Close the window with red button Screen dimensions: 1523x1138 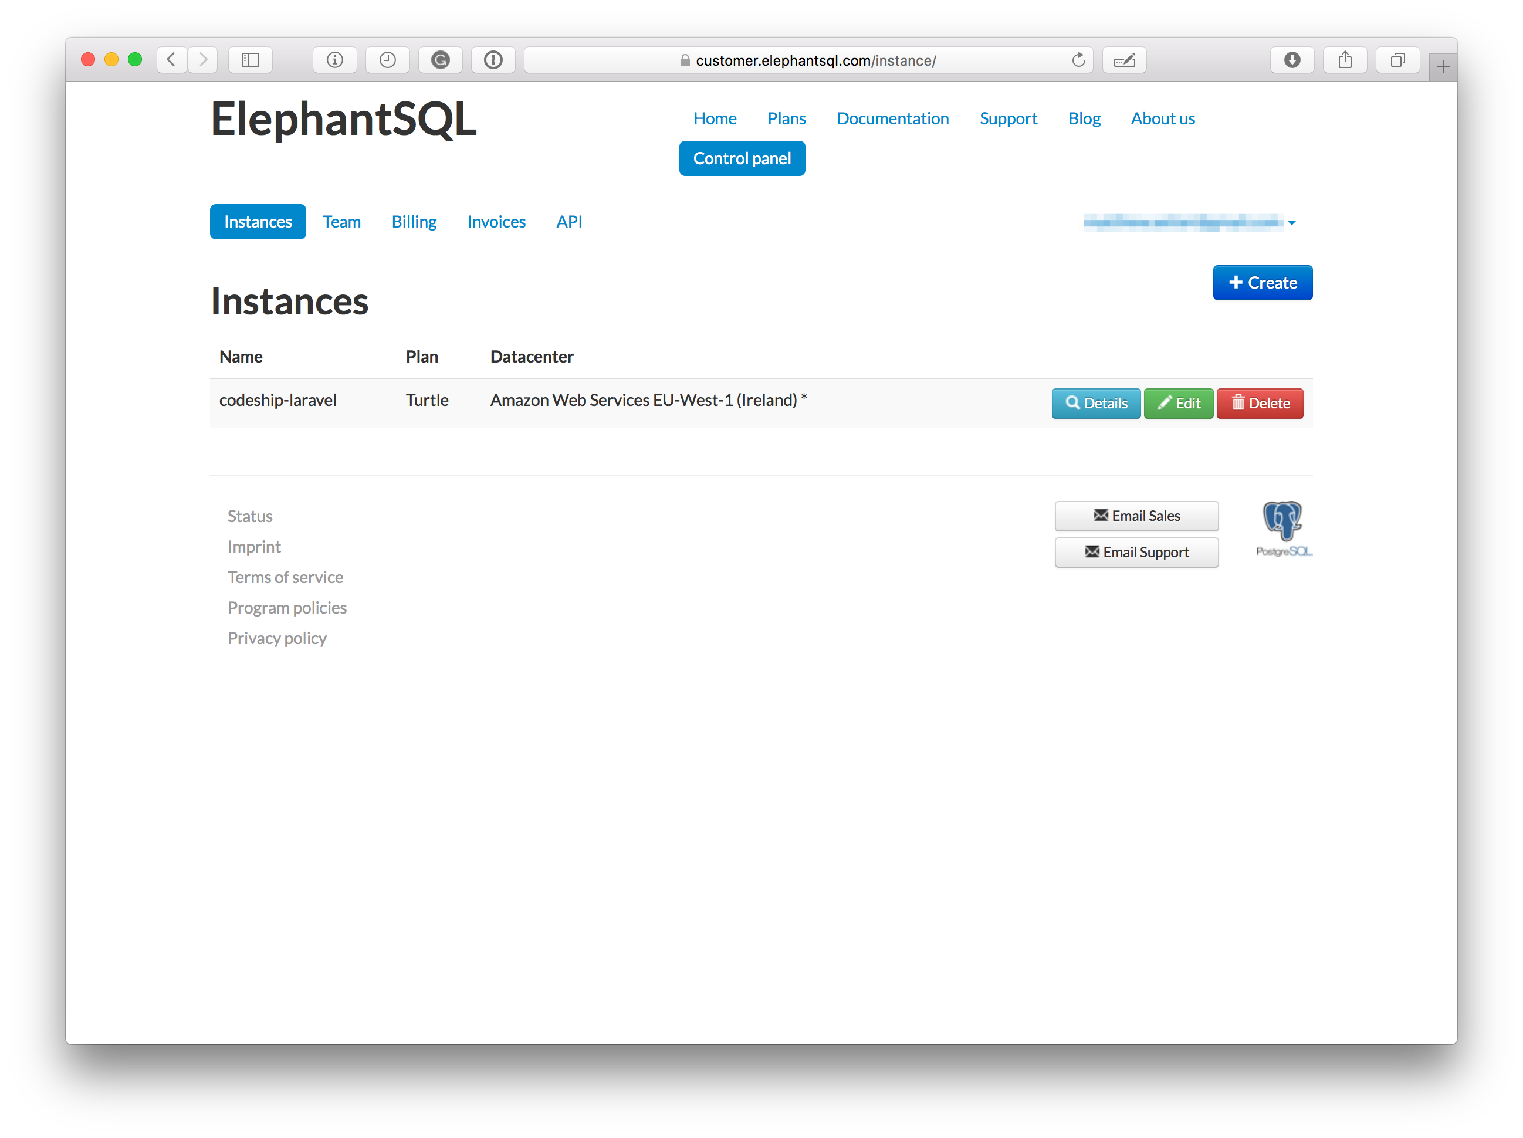(x=87, y=60)
